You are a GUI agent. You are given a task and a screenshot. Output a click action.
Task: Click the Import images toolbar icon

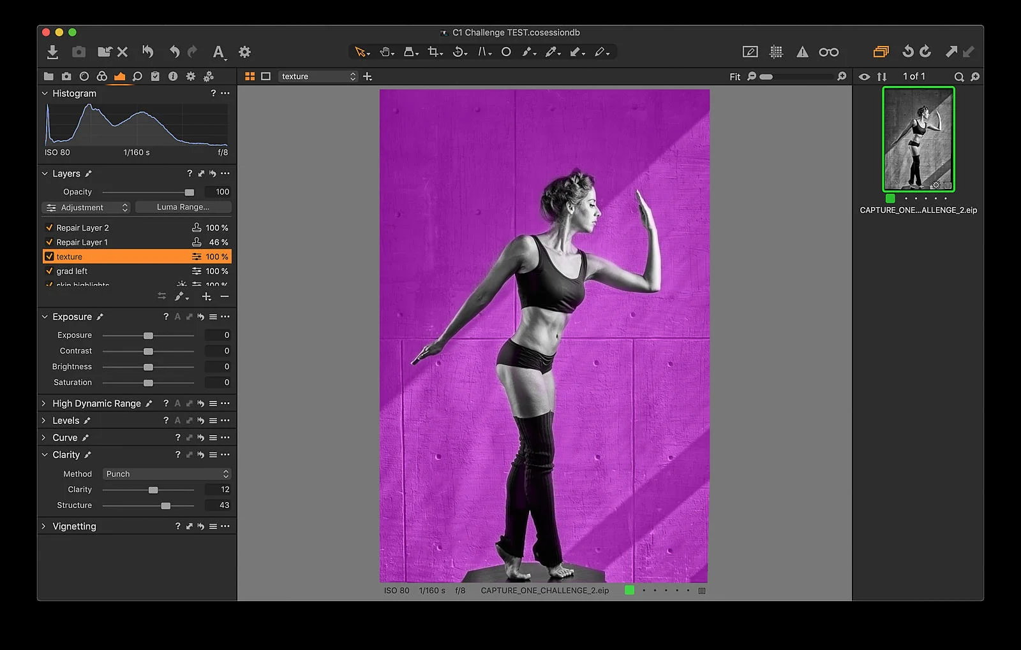[52, 52]
